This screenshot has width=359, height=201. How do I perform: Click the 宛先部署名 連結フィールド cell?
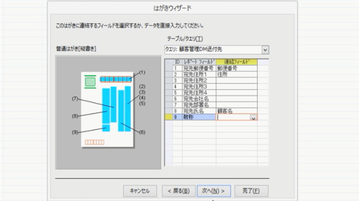(x=237, y=105)
